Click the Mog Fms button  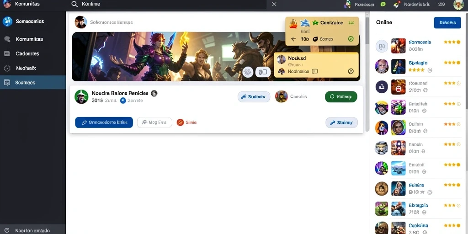(154, 122)
